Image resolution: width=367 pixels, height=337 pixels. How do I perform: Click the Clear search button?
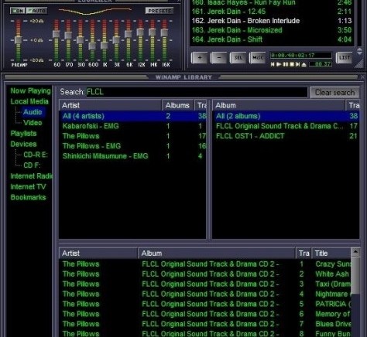point(334,92)
